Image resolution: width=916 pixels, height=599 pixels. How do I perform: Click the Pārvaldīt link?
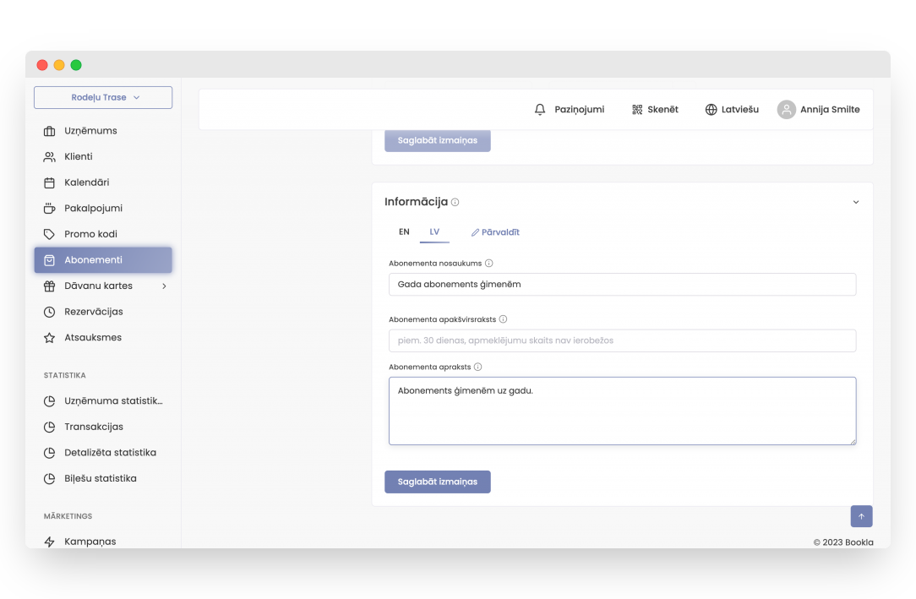[x=496, y=232]
